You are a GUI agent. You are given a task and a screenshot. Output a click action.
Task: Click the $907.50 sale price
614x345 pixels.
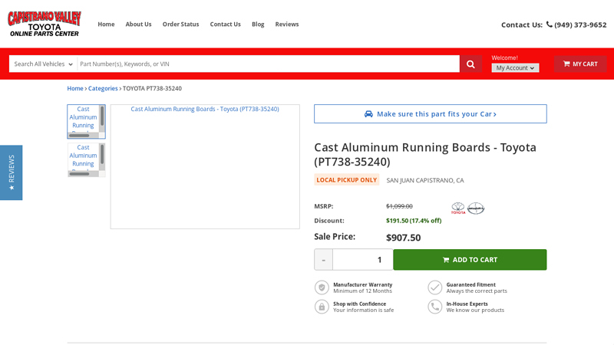point(404,238)
